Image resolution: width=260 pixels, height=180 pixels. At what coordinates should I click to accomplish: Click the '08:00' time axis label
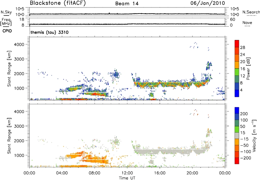click(x=95, y=173)
